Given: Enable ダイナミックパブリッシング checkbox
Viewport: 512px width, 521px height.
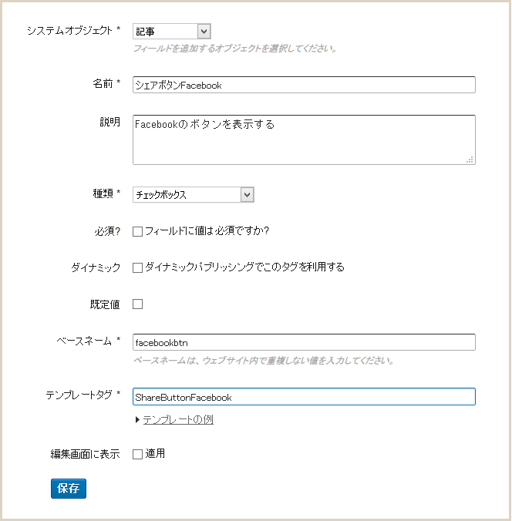Looking at the screenshot, I should [138, 267].
